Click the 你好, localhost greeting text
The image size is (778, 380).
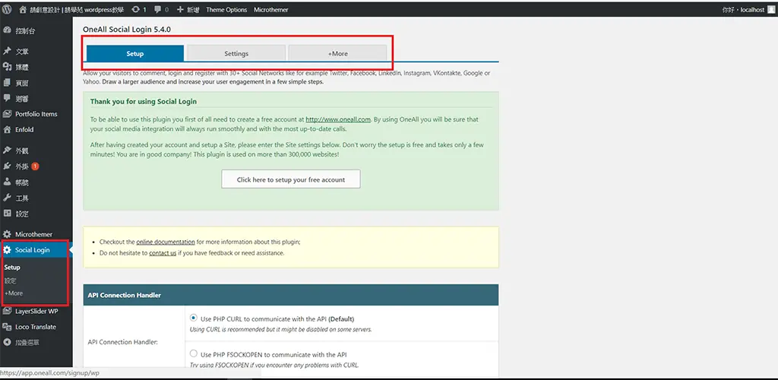click(743, 9)
